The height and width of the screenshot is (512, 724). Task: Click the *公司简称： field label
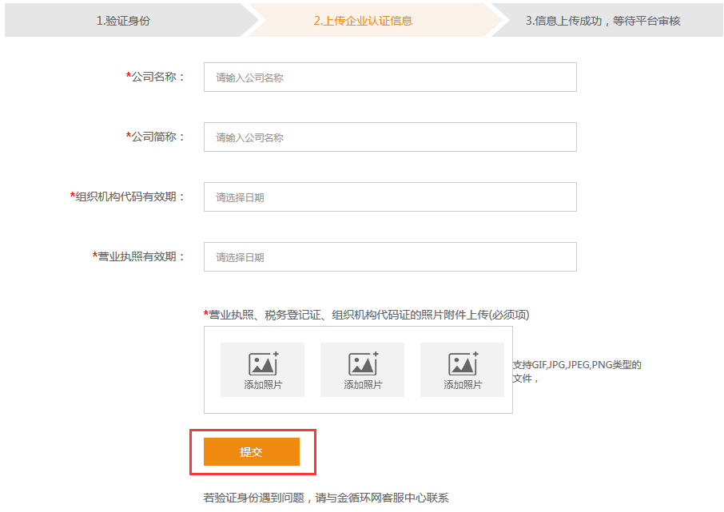(x=156, y=137)
